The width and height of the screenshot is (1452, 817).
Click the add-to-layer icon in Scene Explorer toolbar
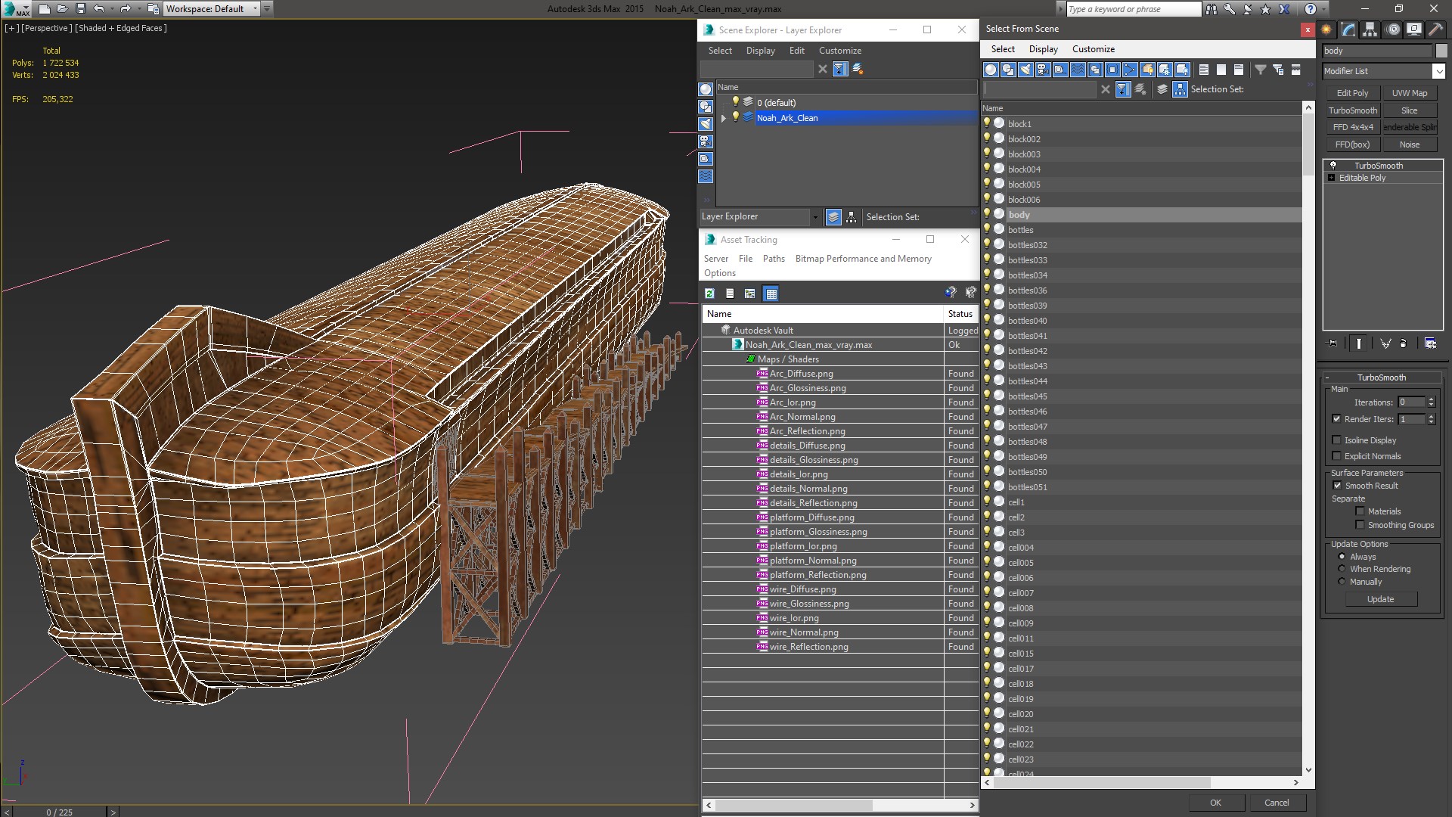click(858, 69)
